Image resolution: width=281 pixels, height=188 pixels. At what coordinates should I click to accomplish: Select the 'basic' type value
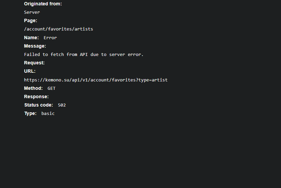(x=48, y=114)
